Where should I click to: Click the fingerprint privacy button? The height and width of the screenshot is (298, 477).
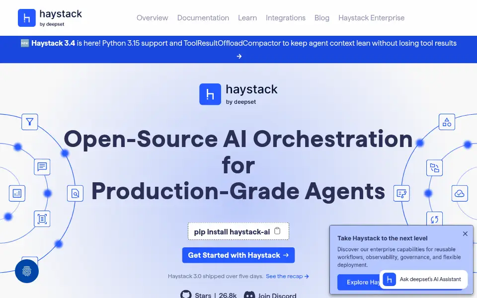27,271
